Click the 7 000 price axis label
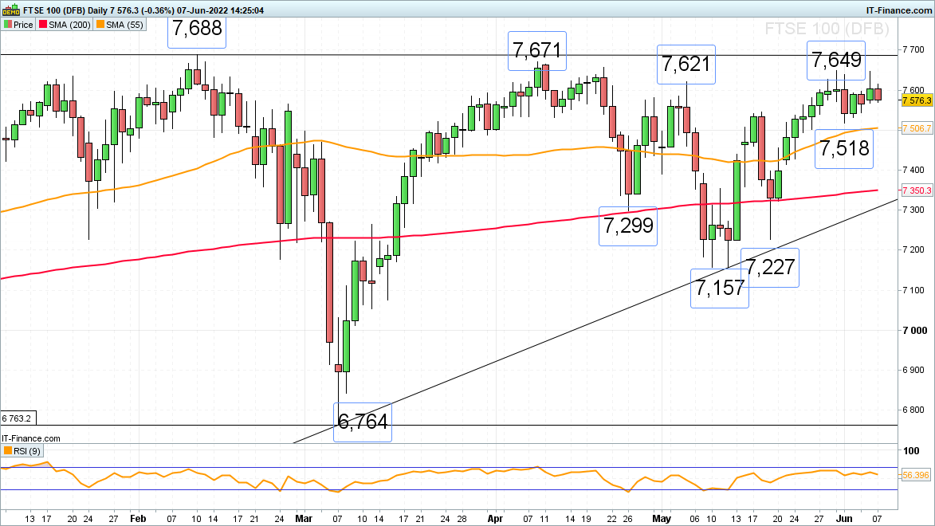Image resolution: width=935 pixels, height=526 pixels. pyautogui.click(x=915, y=331)
